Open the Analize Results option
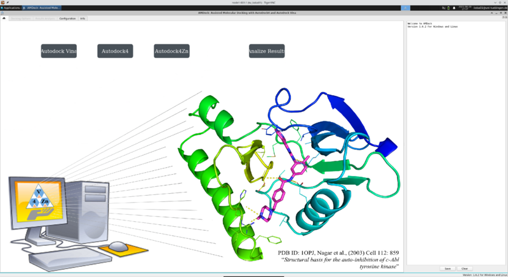 (267, 51)
